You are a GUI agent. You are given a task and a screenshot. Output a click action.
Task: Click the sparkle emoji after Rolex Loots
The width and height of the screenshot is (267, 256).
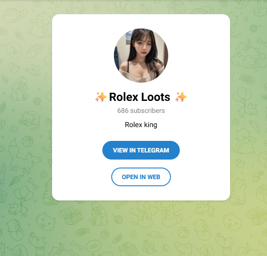click(x=181, y=97)
